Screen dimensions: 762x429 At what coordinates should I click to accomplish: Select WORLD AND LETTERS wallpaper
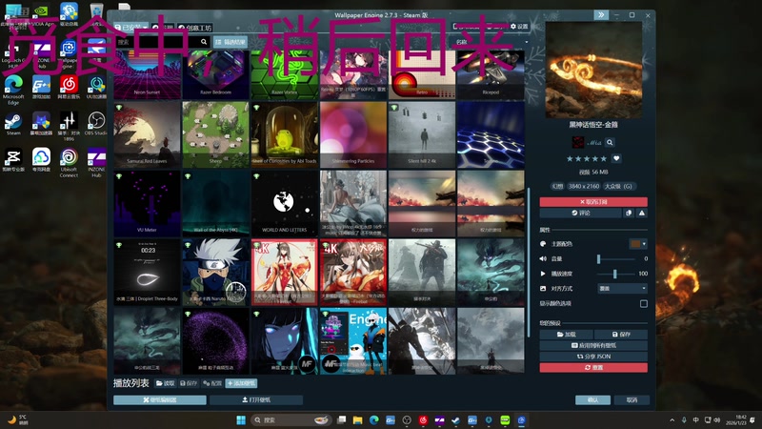284,203
